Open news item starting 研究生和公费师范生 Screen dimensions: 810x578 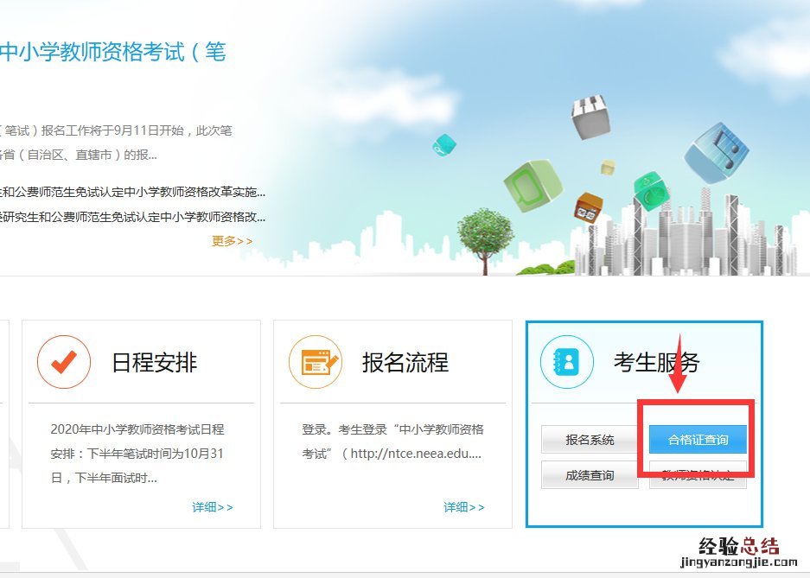click(133, 217)
